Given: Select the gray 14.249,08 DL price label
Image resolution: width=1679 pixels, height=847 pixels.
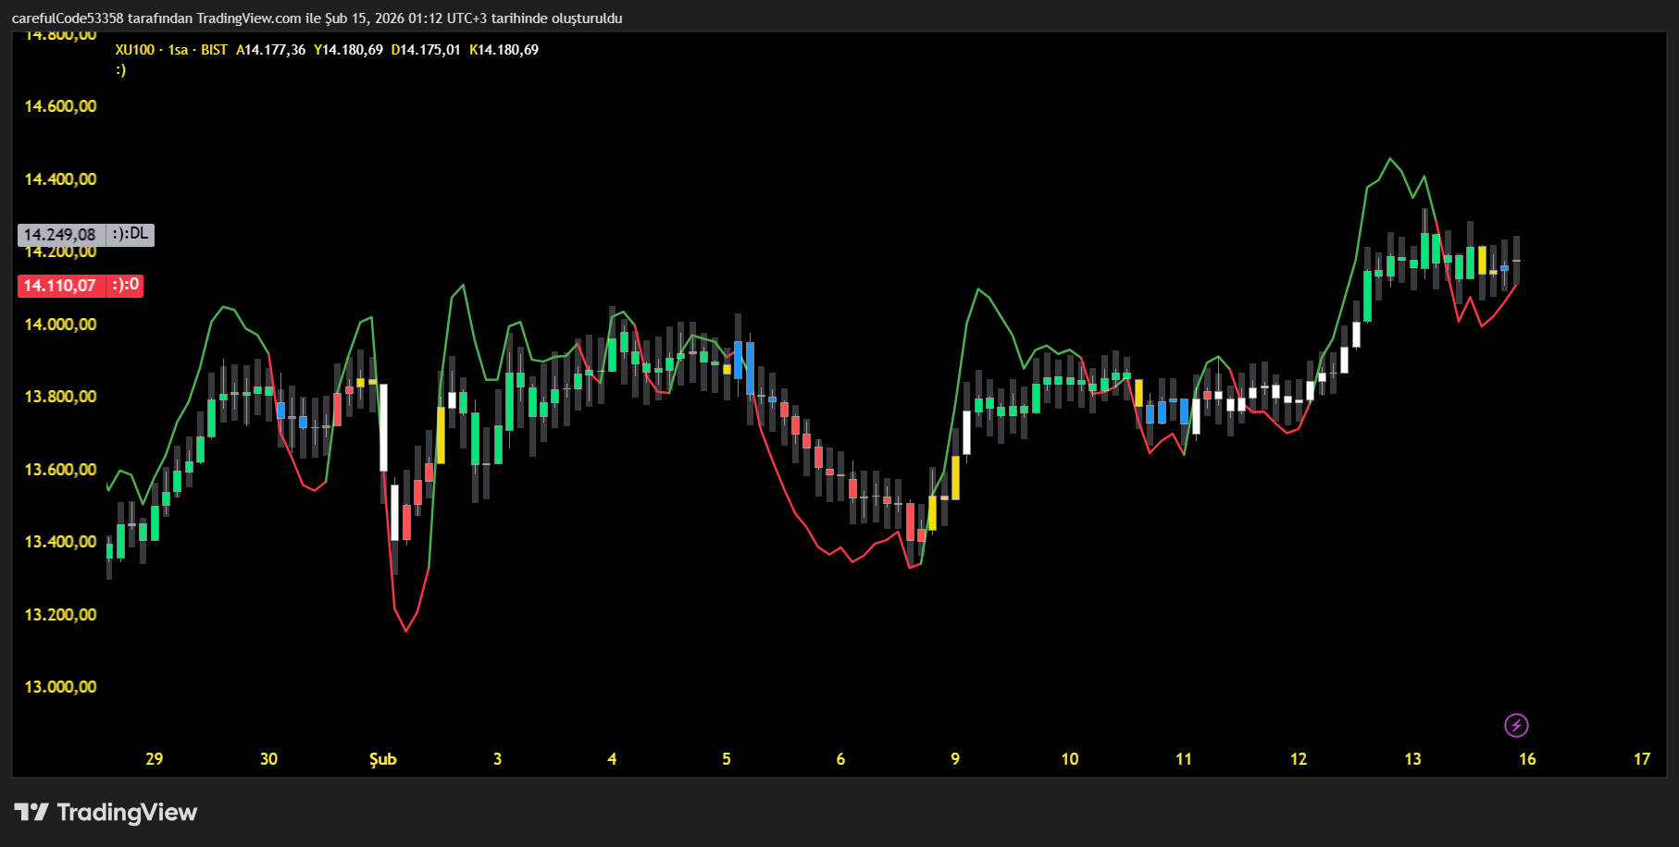Looking at the screenshot, I should pos(85,234).
